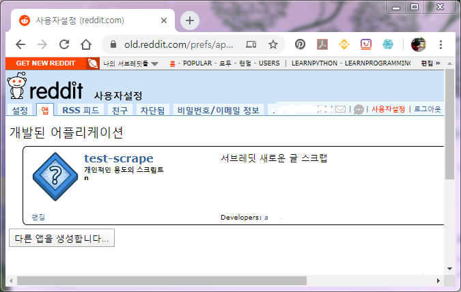Select the 앱 tab
This screenshot has width=461, height=292.
pyautogui.click(x=45, y=110)
